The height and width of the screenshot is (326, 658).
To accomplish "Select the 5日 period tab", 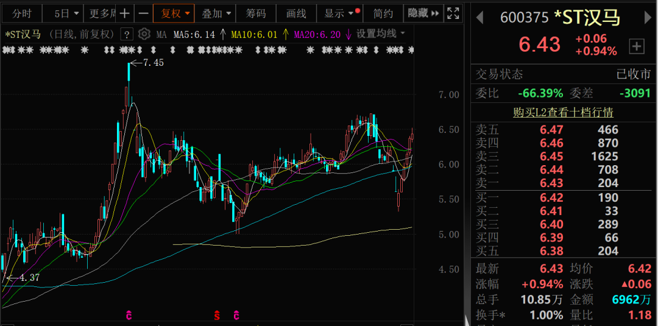I will click(x=62, y=13).
